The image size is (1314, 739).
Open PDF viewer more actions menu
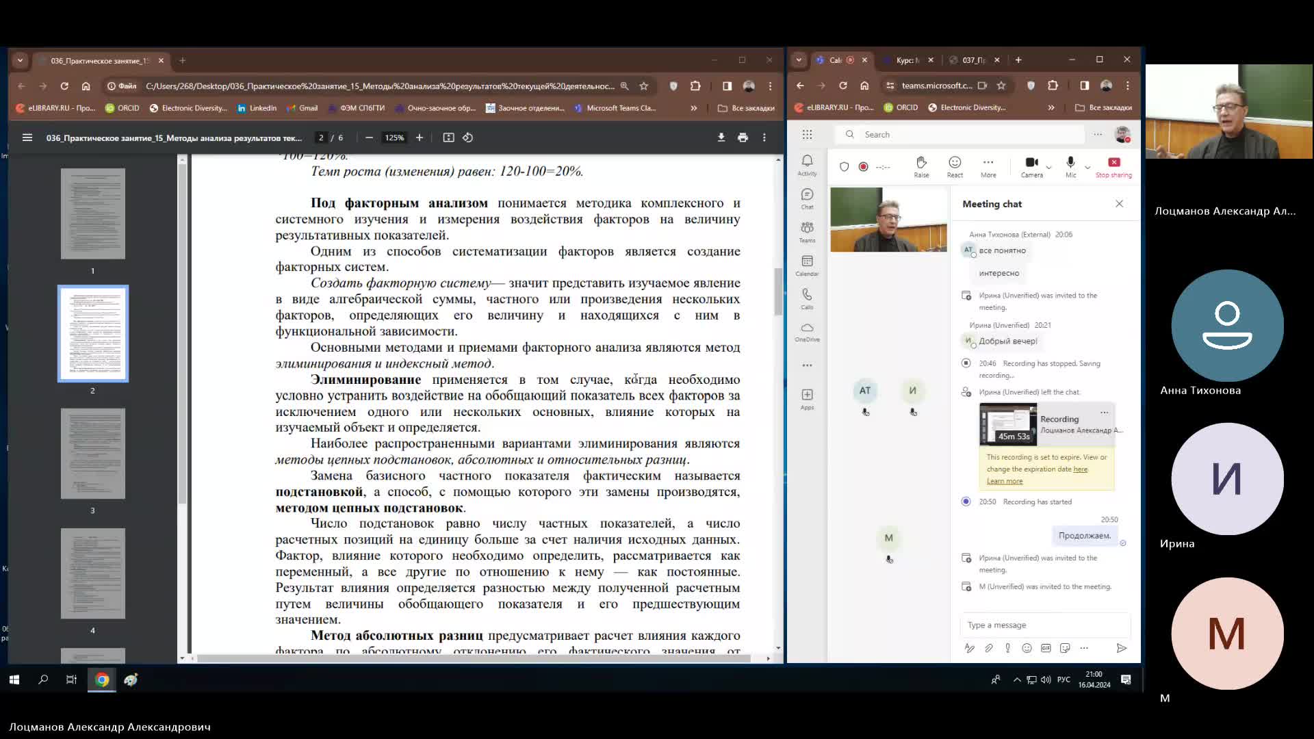[764, 138]
